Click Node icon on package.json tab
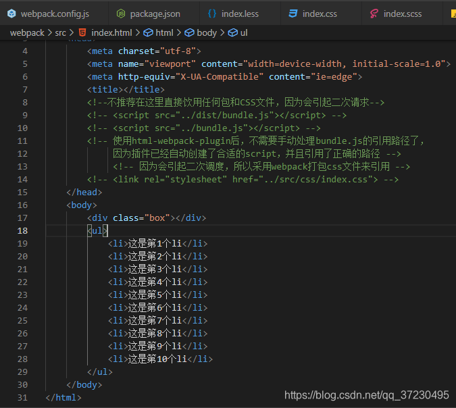 click(121, 14)
